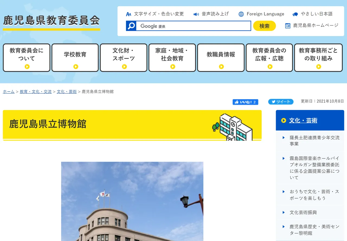Click the 更新日：2021年10月8日 date text
Screen dimensions: 347x241
pyautogui.click(x=322, y=101)
